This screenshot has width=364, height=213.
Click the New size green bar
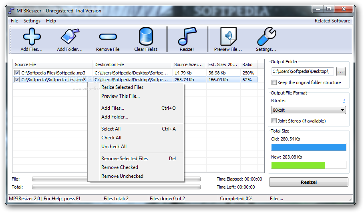pyautogui.click(x=298, y=165)
